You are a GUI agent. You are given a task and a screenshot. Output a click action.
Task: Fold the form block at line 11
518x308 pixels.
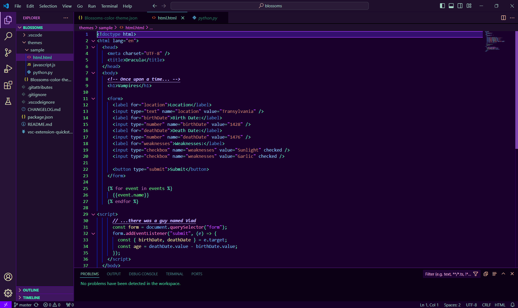pos(93,99)
